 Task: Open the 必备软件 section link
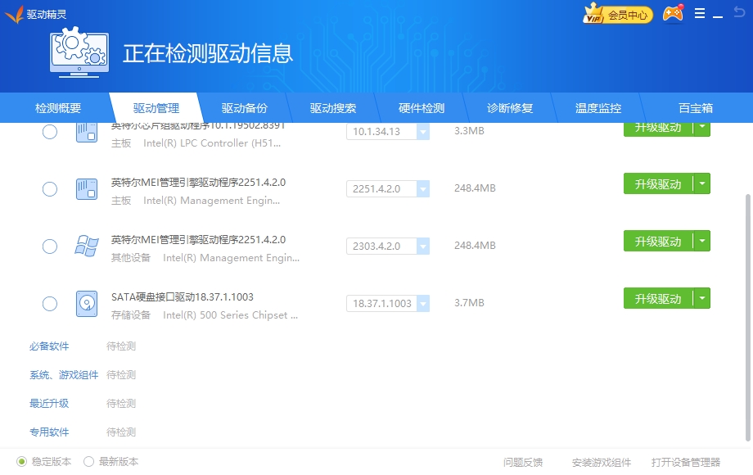[x=49, y=346]
